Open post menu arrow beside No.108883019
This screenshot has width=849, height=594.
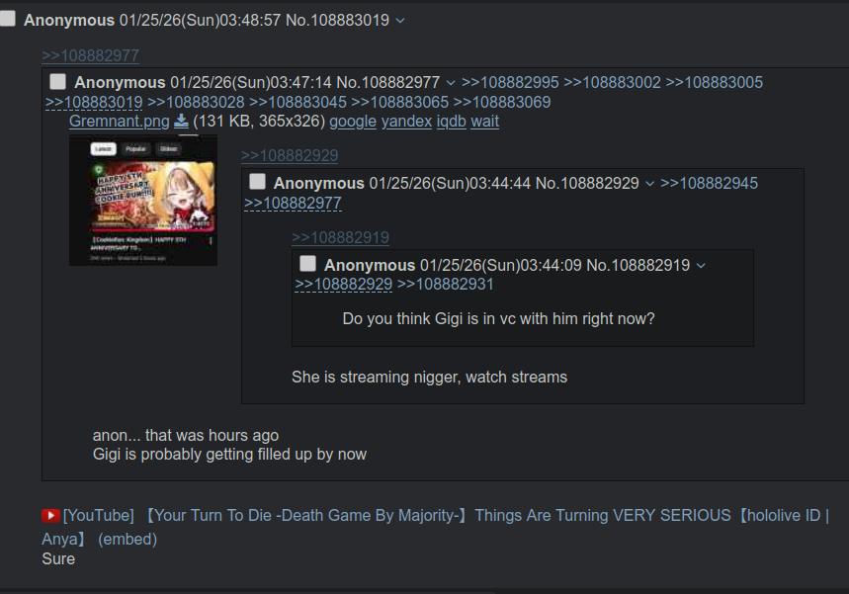400,21
